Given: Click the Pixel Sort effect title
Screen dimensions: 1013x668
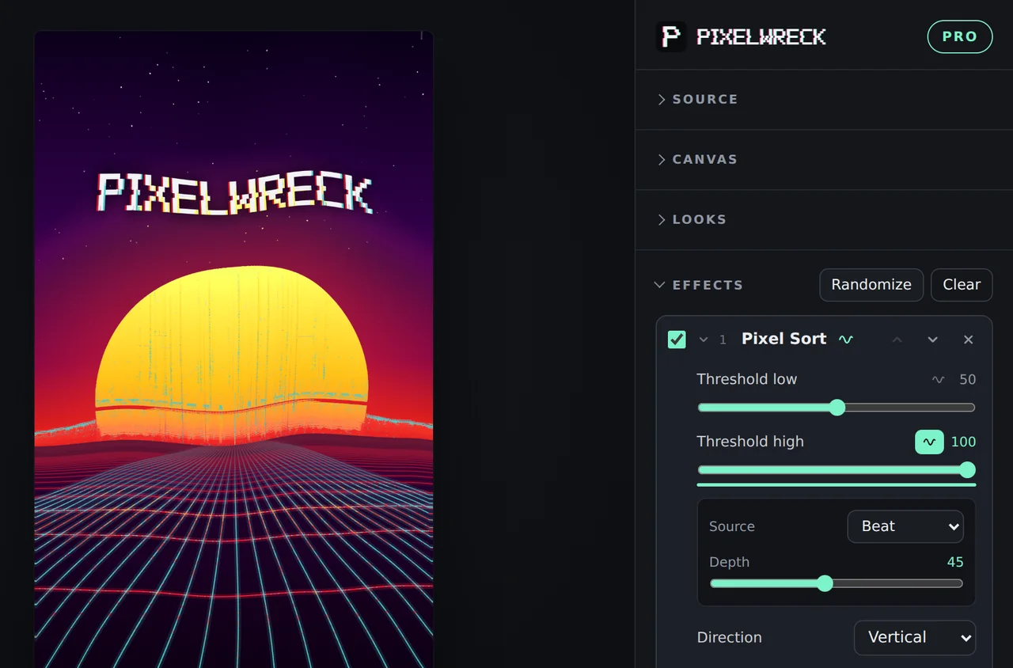Looking at the screenshot, I should click(x=783, y=339).
